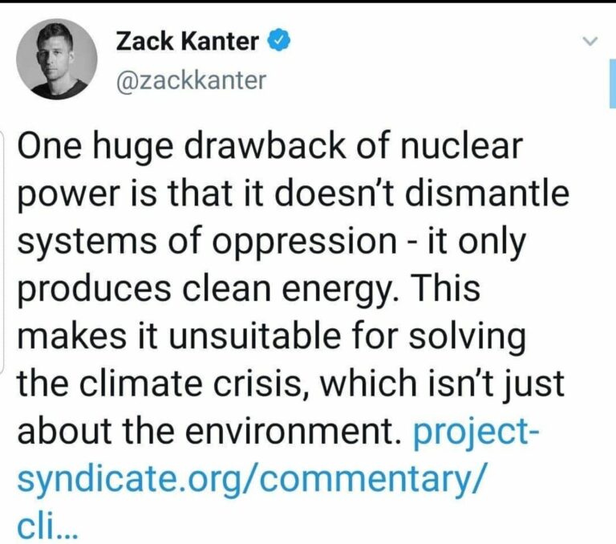Click the "project-" start of the link

[476, 432]
